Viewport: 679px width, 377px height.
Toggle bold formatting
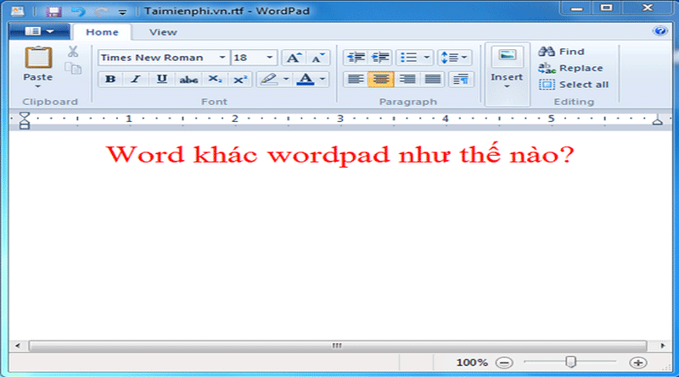pyautogui.click(x=110, y=79)
